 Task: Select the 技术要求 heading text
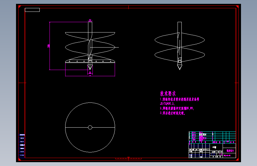pyautogui.click(x=168, y=93)
